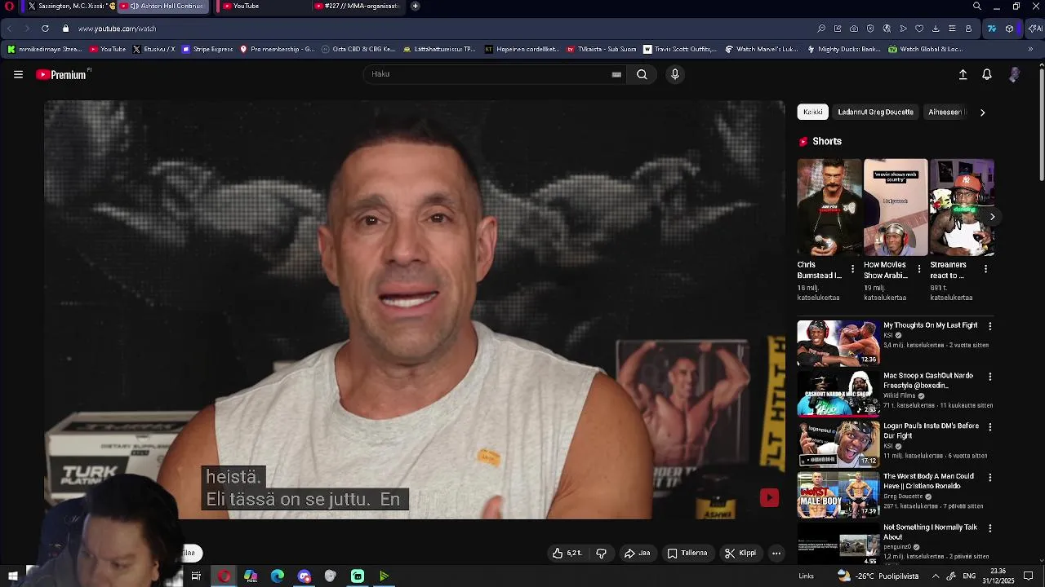Like the video with thumbs up

tap(567, 553)
